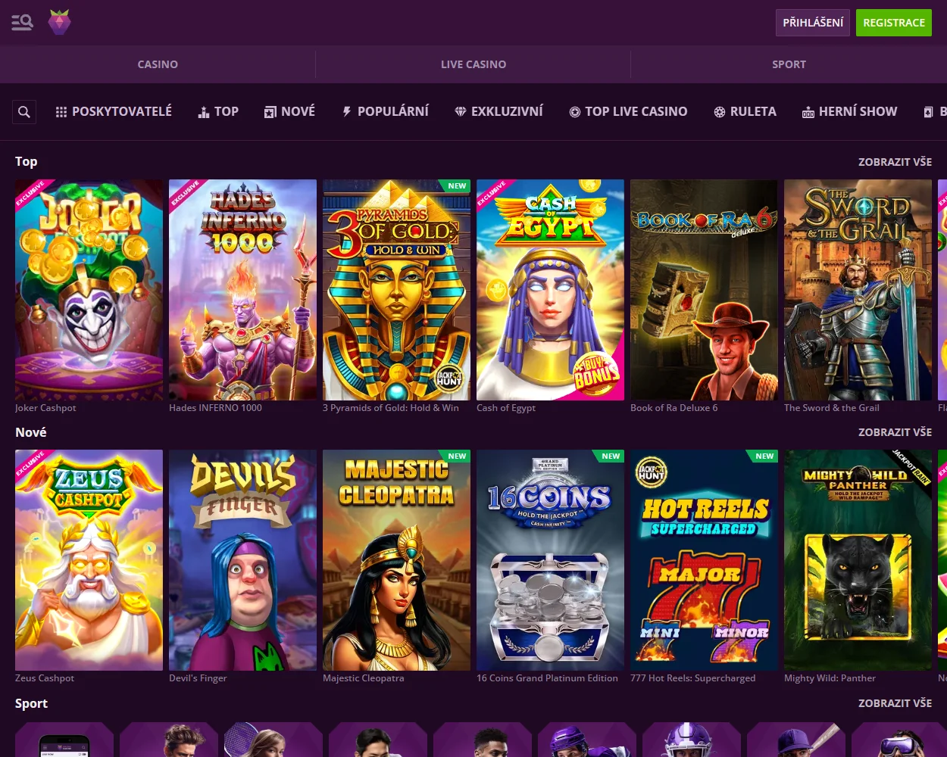Click the Přihlášení button

pyautogui.click(x=812, y=22)
